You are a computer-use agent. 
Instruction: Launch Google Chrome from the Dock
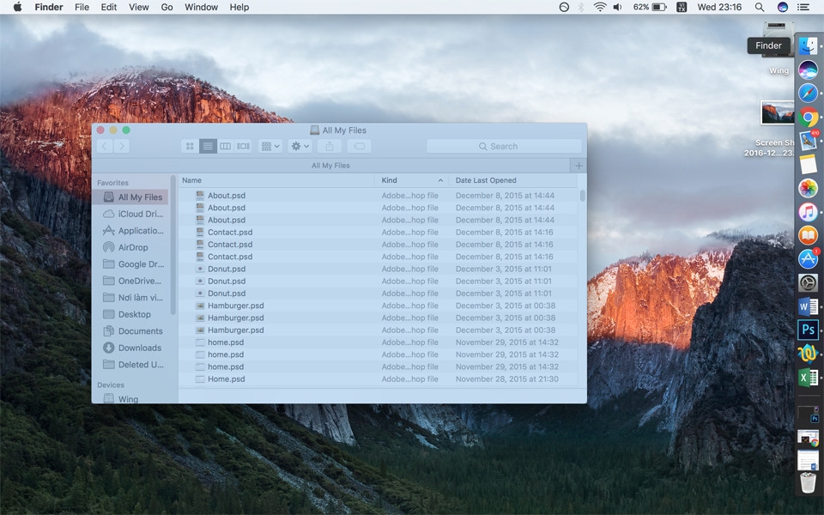[x=808, y=118]
